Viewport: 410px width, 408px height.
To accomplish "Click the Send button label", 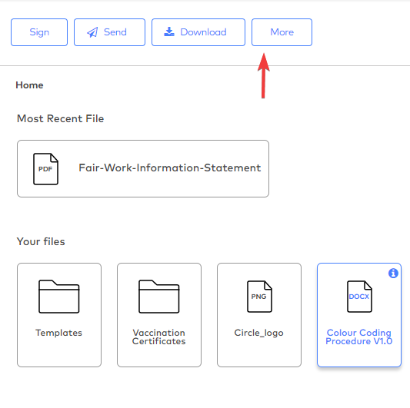I will [115, 32].
